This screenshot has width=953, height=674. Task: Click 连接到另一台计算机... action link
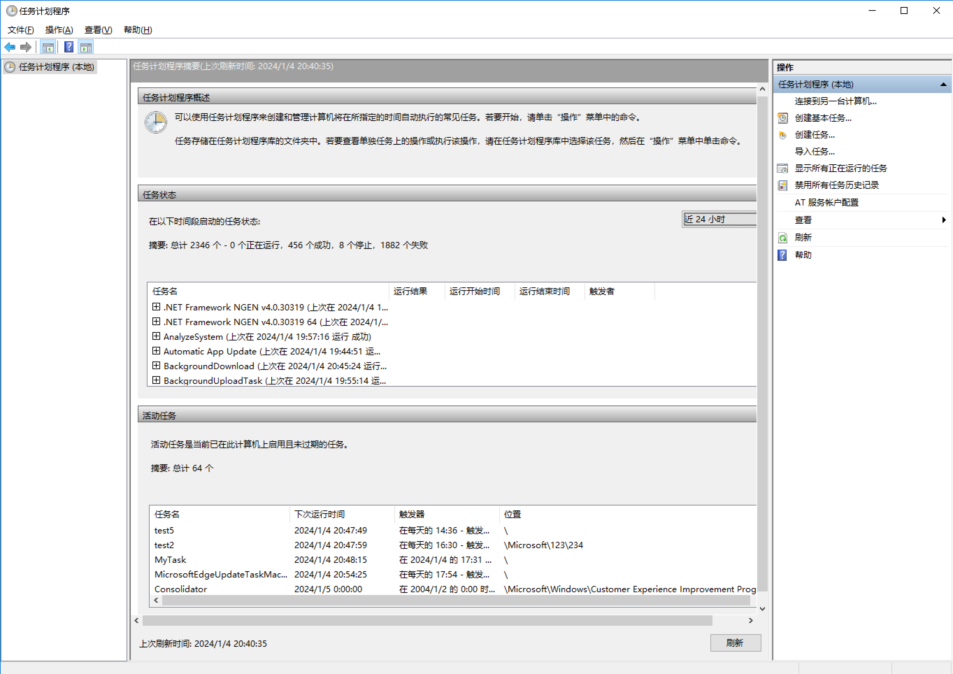835,101
